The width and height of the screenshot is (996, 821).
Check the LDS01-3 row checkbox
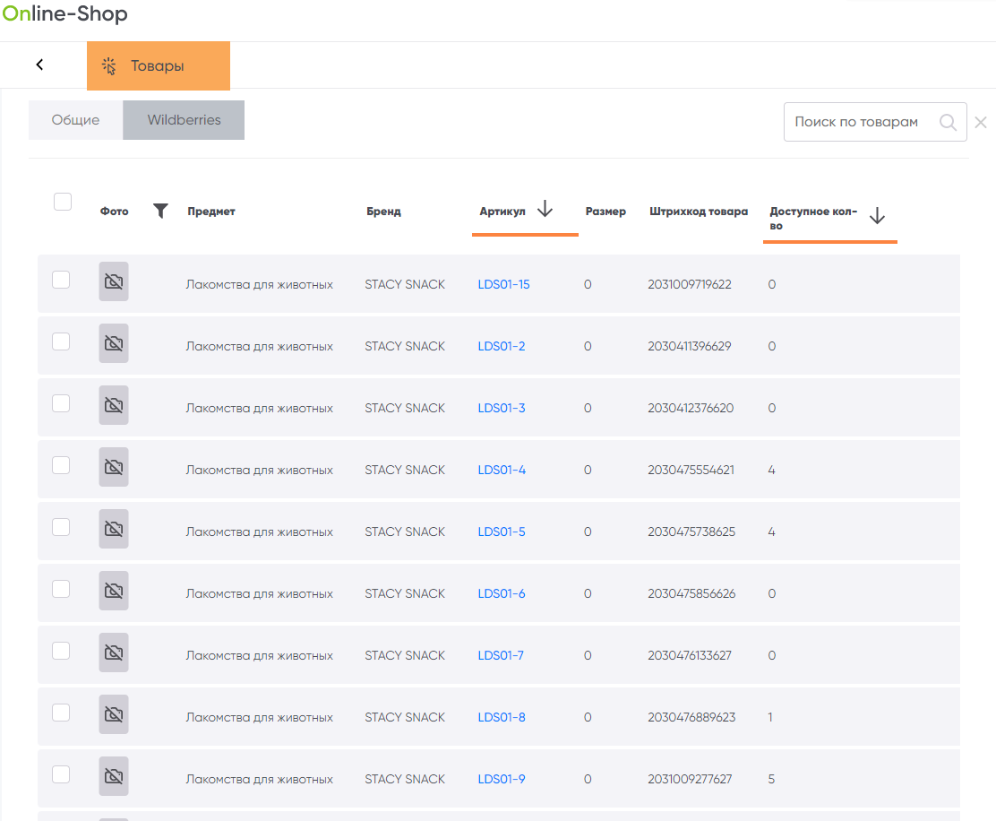tap(61, 403)
